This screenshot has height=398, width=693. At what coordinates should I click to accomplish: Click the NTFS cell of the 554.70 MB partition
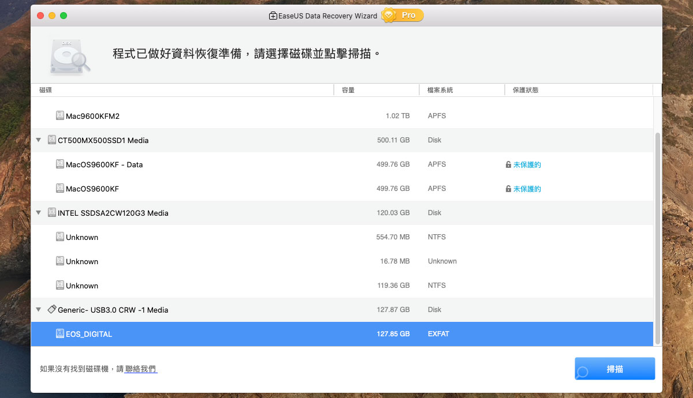(437, 237)
